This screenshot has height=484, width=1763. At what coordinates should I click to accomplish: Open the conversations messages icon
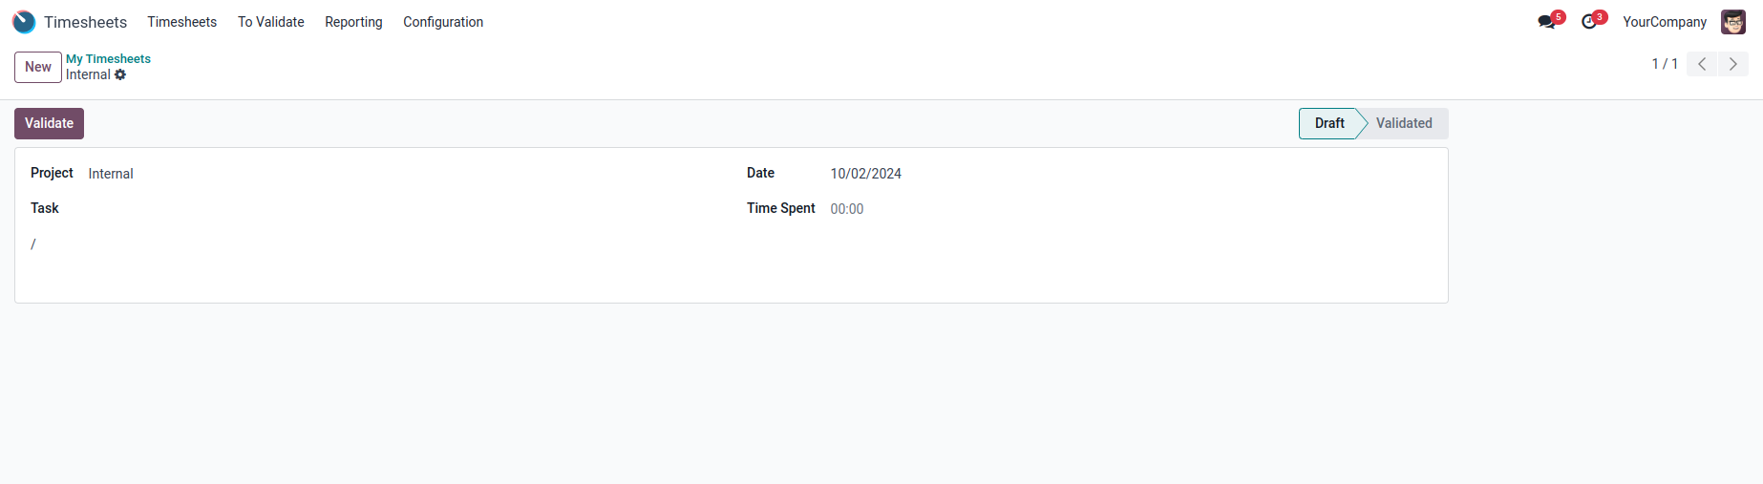tap(1546, 22)
